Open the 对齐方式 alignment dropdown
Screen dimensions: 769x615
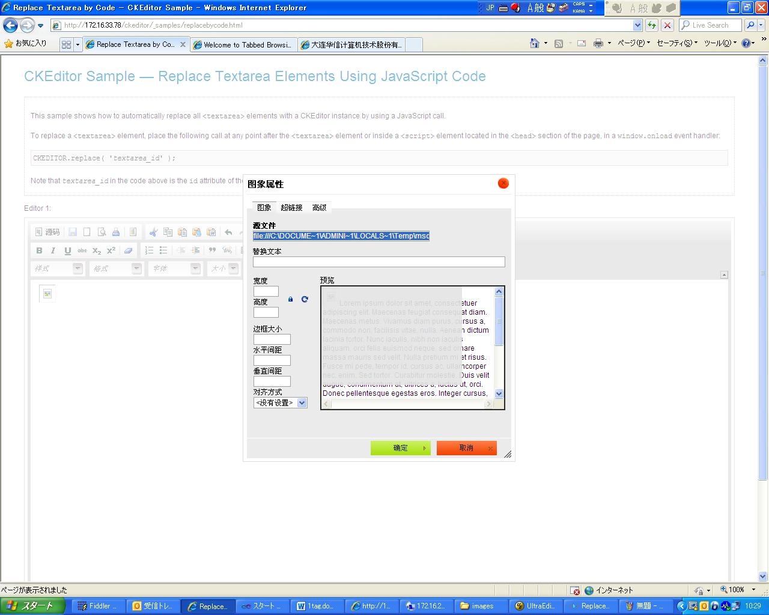(x=280, y=403)
